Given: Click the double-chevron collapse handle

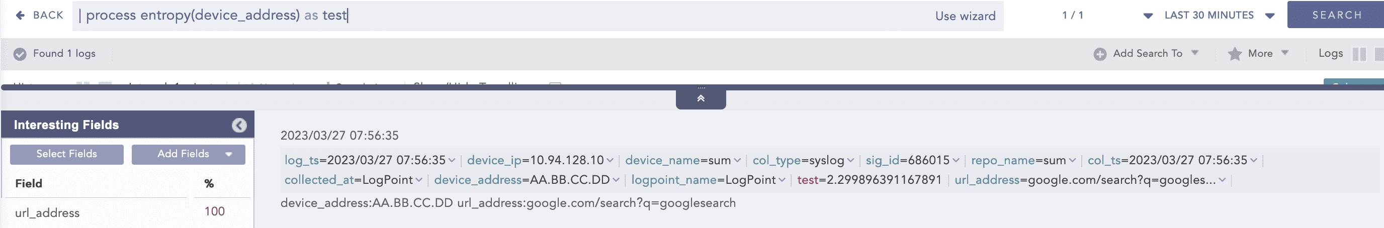Looking at the screenshot, I should [x=701, y=99].
